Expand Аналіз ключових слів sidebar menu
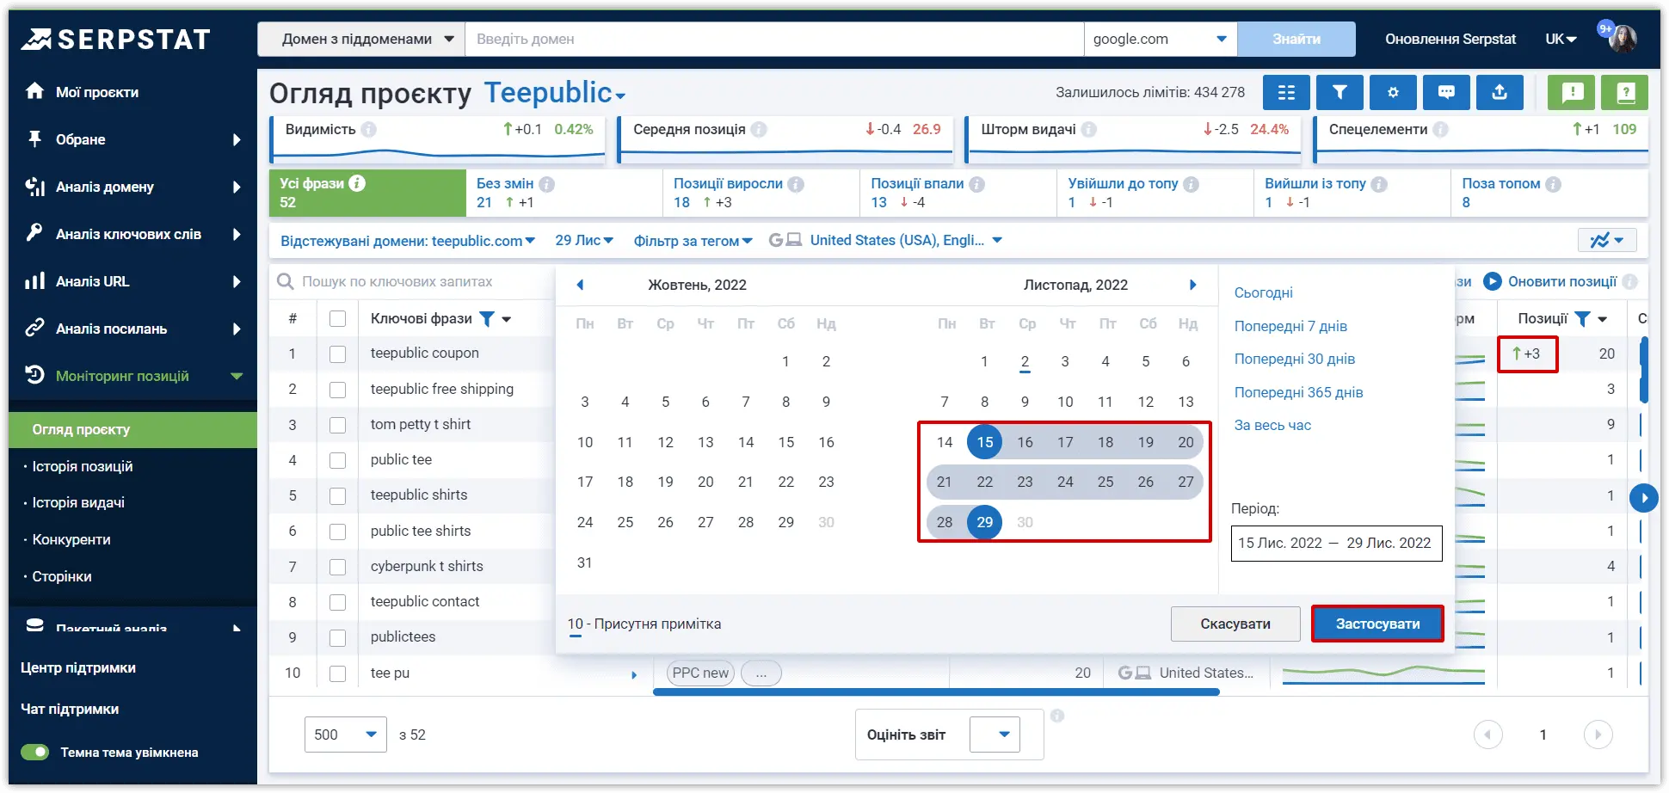 (x=132, y=234)
